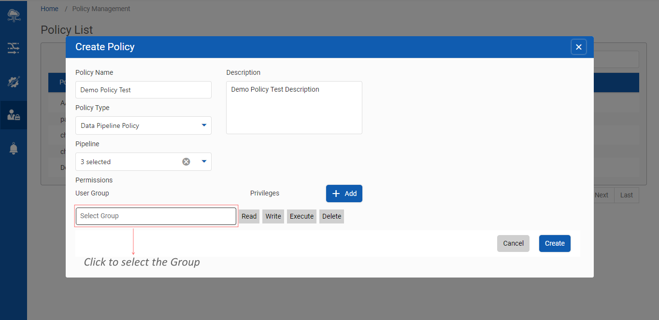
Task: Expand the Policy Type dropdown
Action: [203, 125]
